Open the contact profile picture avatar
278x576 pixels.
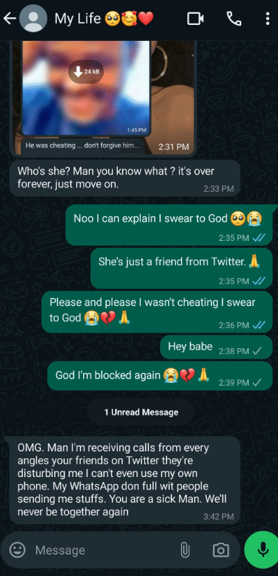click(33, 18)
